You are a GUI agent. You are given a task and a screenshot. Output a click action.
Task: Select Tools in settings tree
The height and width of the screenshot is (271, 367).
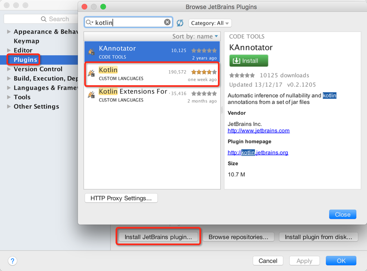pos(22,97)
